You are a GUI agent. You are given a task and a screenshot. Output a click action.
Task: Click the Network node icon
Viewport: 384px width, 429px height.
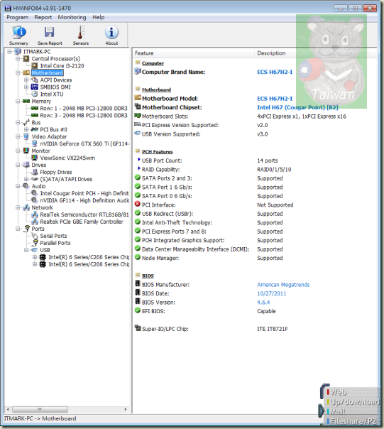[26, 207]
